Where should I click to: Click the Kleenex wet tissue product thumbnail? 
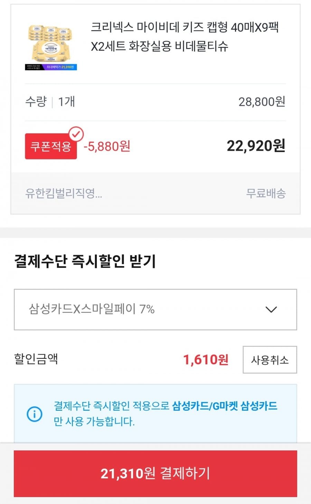51,47
